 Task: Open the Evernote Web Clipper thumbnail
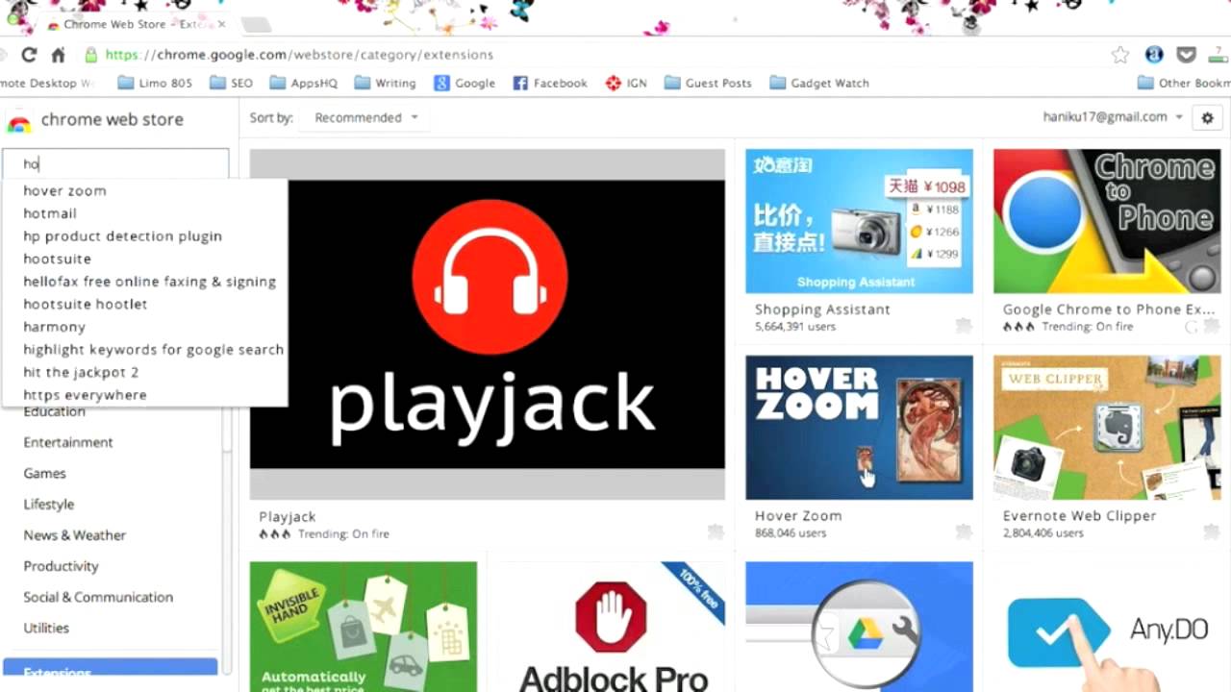[x=1107, y=428]
